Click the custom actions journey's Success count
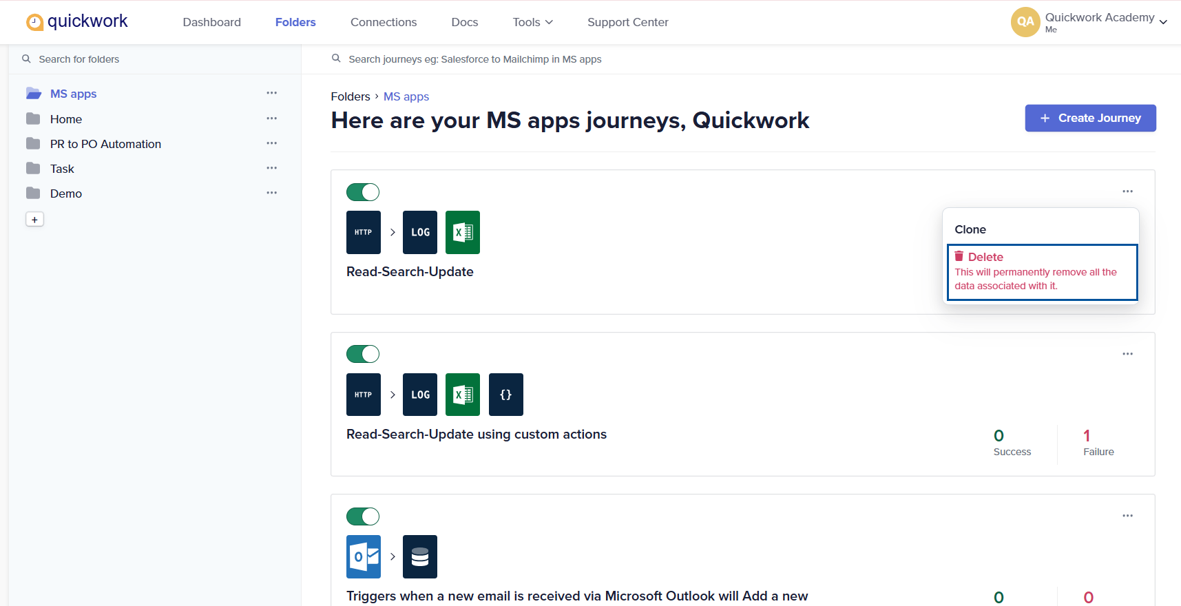The image size is (1181, 606). tap(1012, 443)
